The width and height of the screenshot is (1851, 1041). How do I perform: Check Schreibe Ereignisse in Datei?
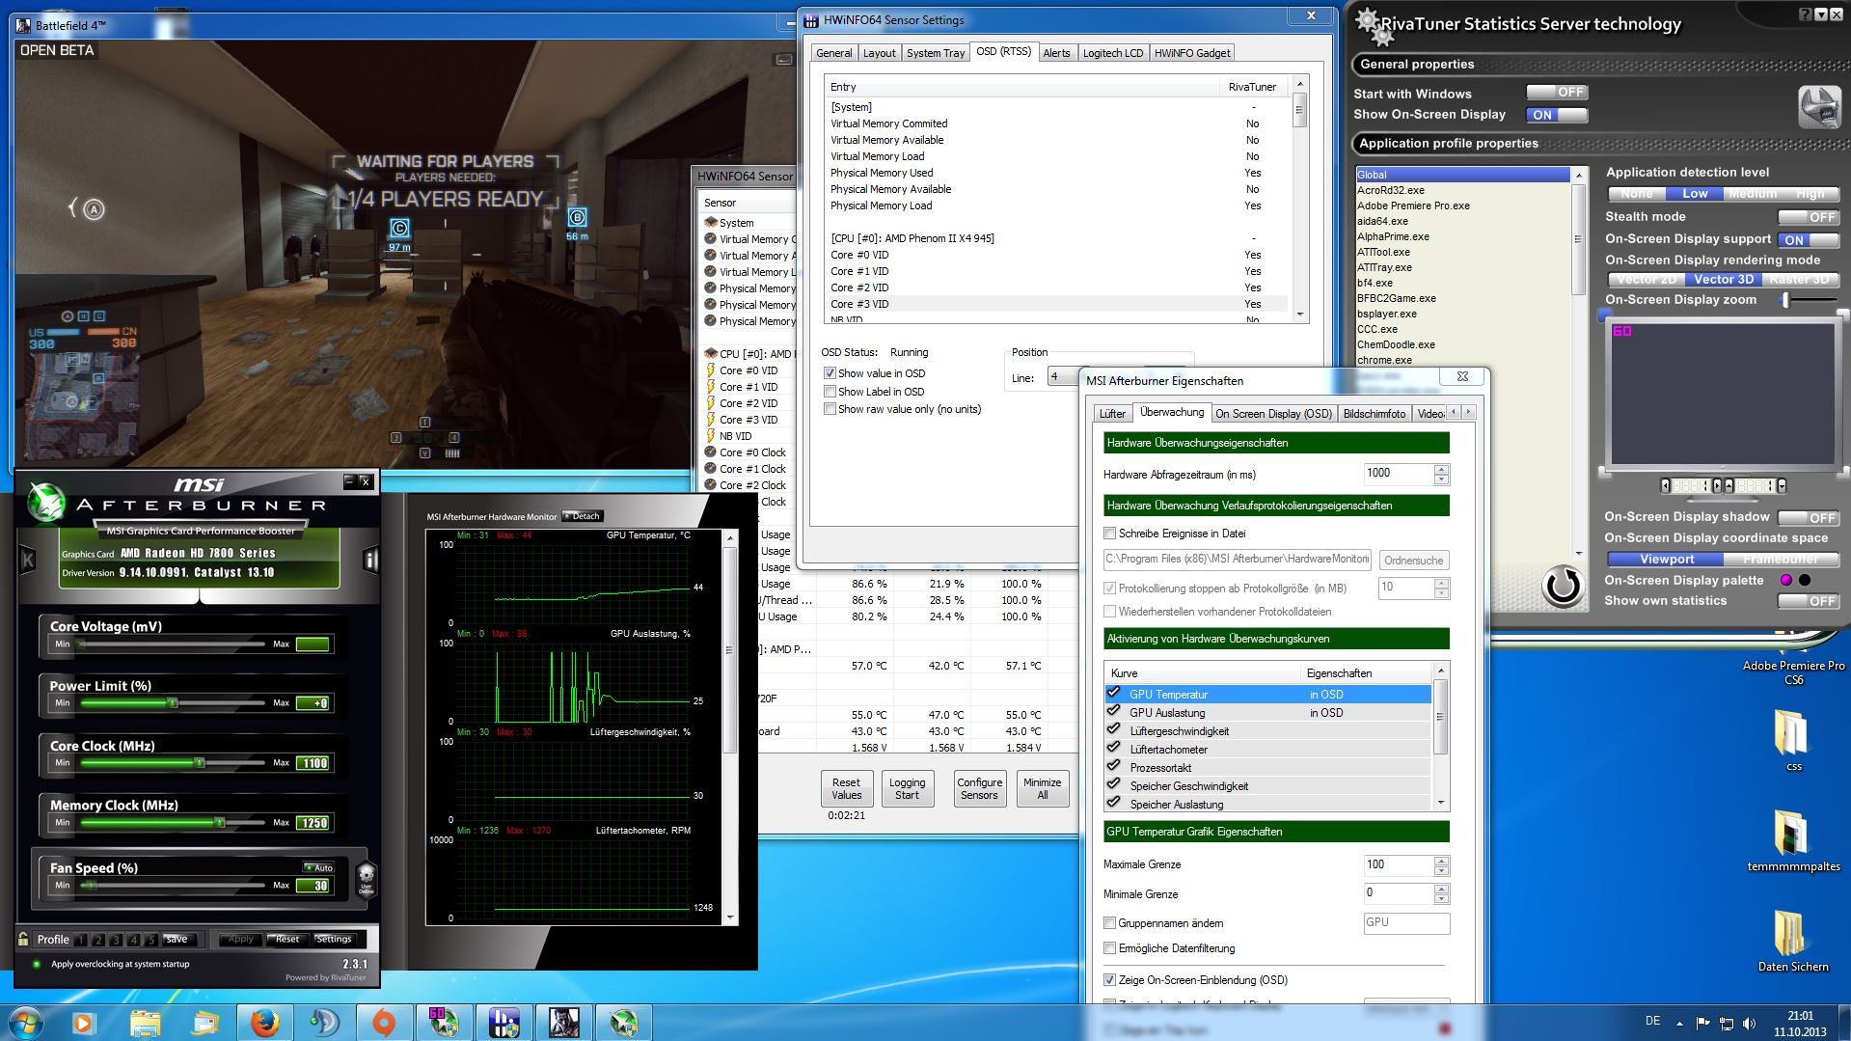coord(1109,534)
